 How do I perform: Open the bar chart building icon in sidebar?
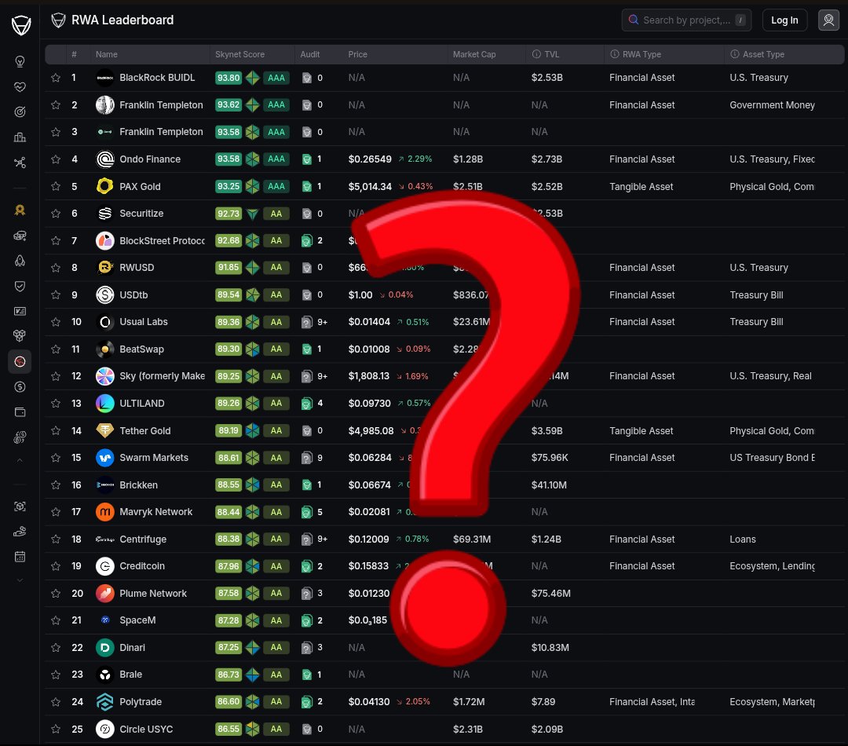(x=20, y=137)
